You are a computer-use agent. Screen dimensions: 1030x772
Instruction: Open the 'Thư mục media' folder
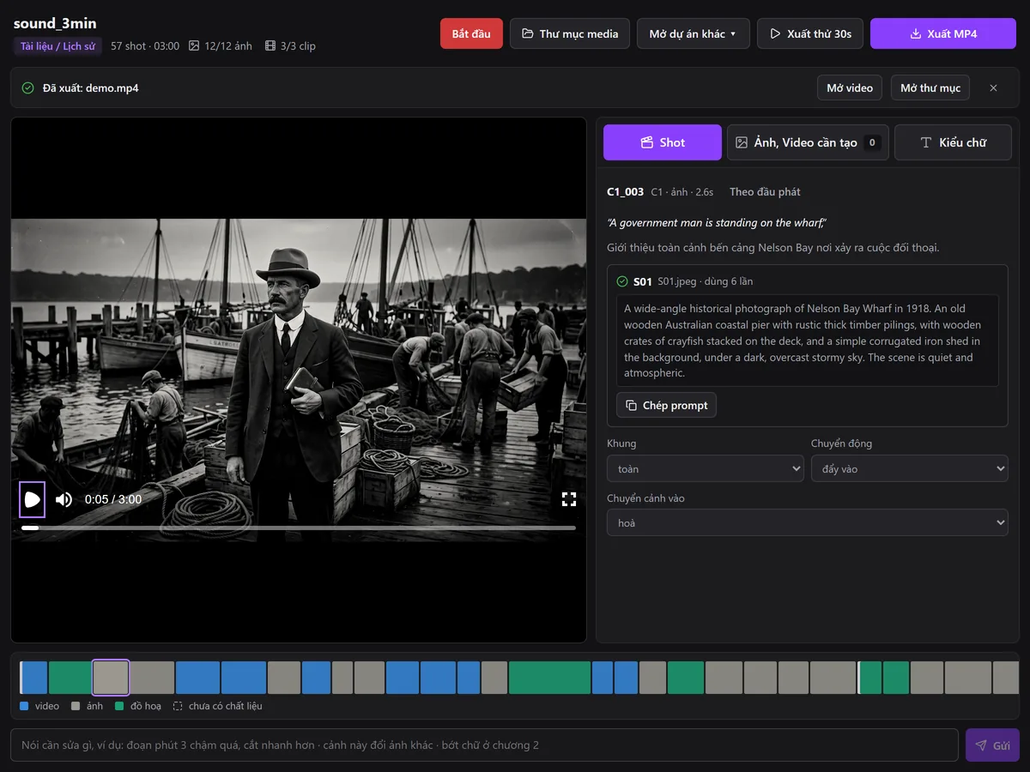pos(570,33)
